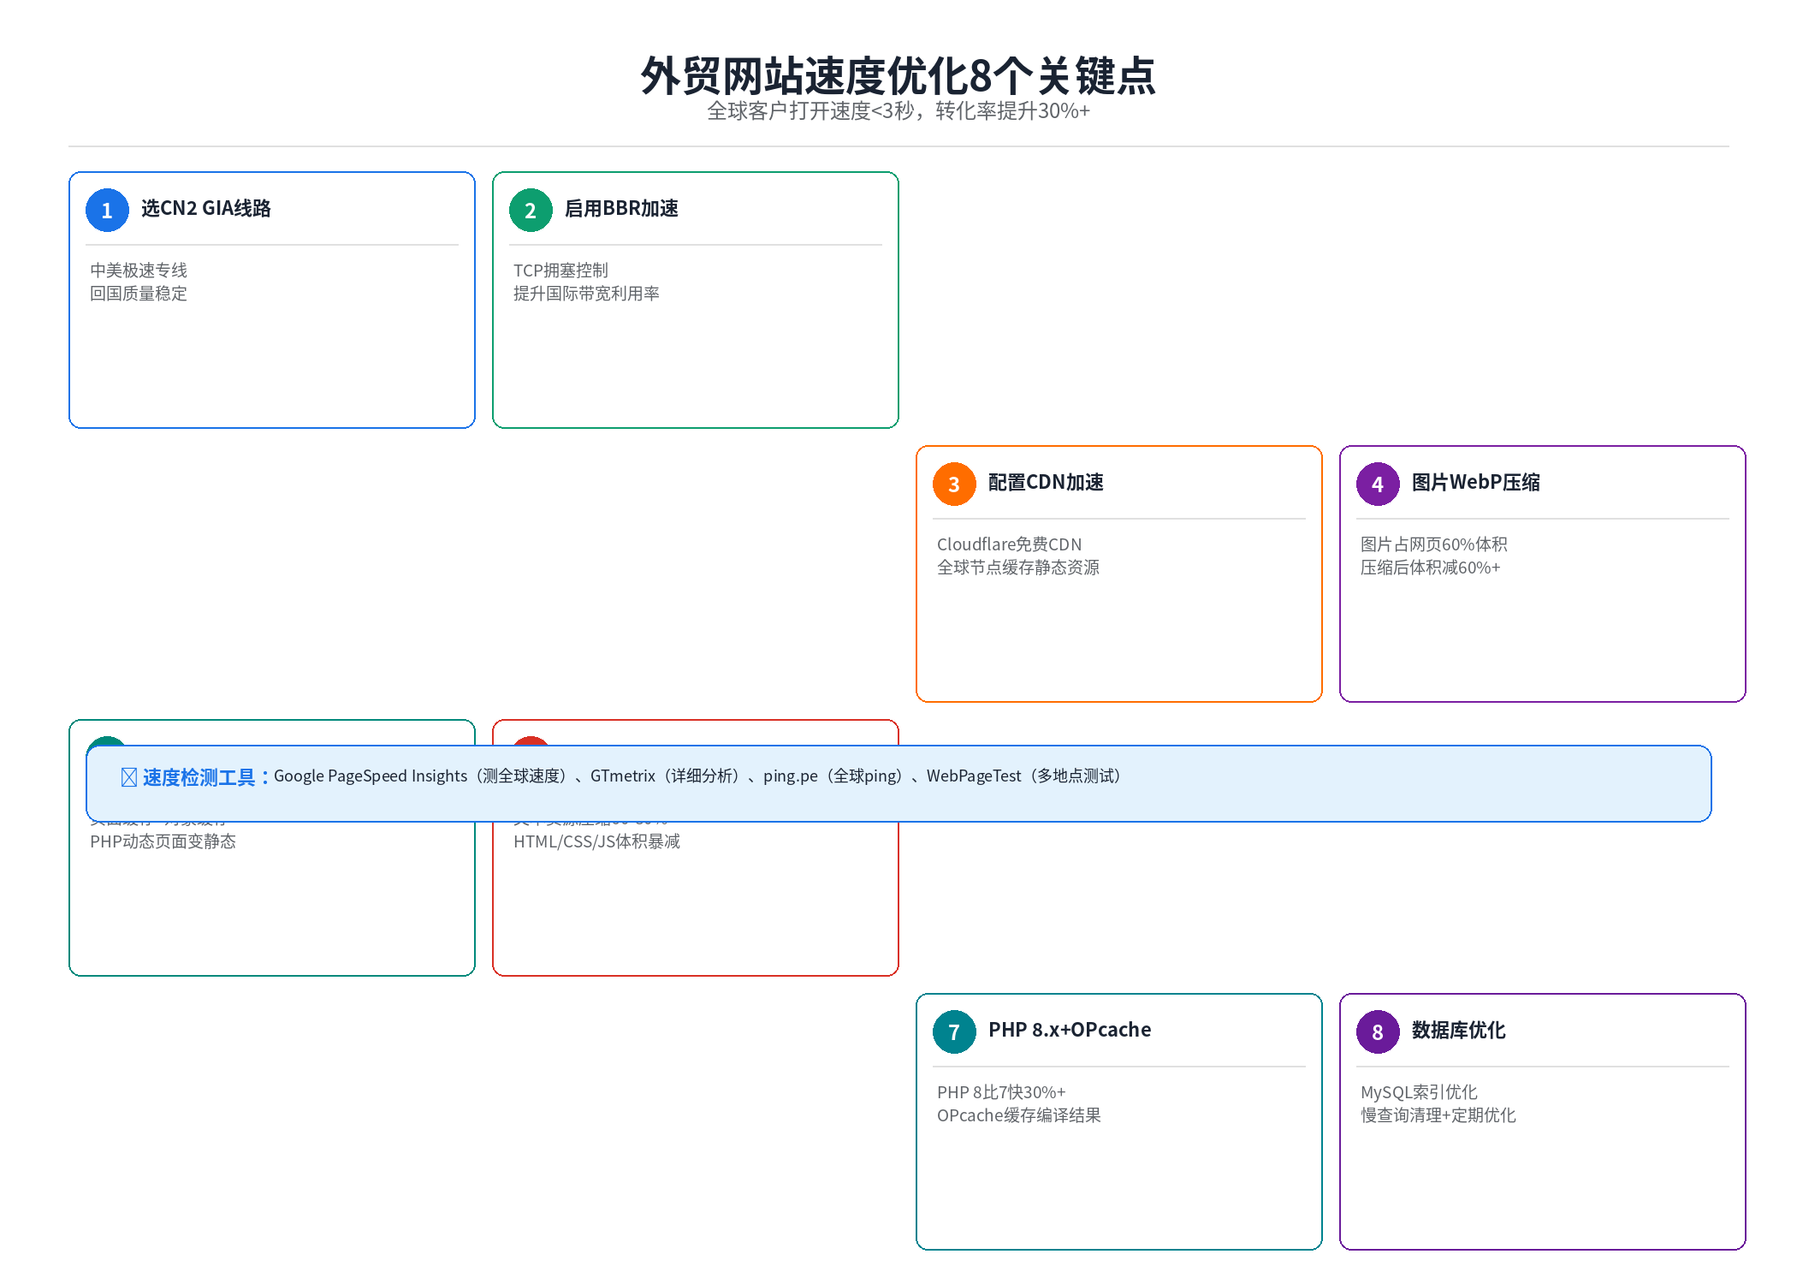
Task: Click GTmetrix in the tools banner
Action: point(623,776)
